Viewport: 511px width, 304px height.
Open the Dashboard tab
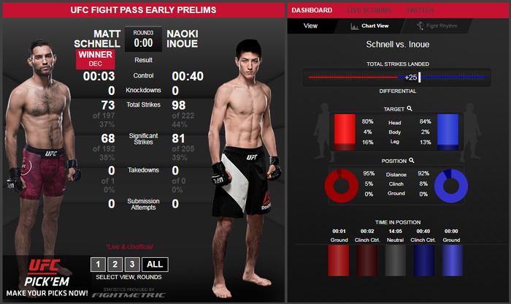[312, 10]
